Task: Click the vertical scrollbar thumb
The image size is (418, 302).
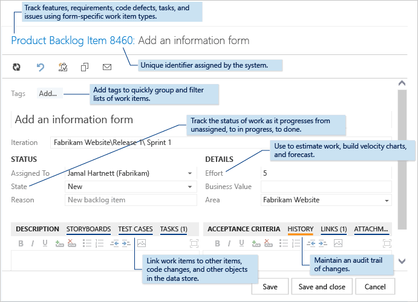Action: coord(402,159)
